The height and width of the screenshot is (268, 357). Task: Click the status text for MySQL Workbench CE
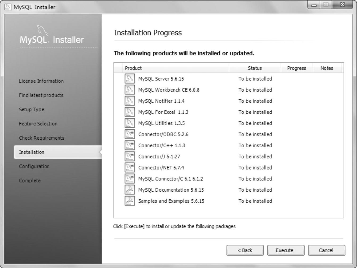255,90
